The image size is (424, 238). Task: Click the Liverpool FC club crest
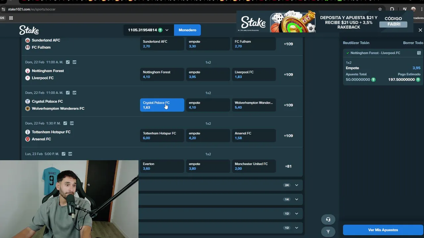27,78
